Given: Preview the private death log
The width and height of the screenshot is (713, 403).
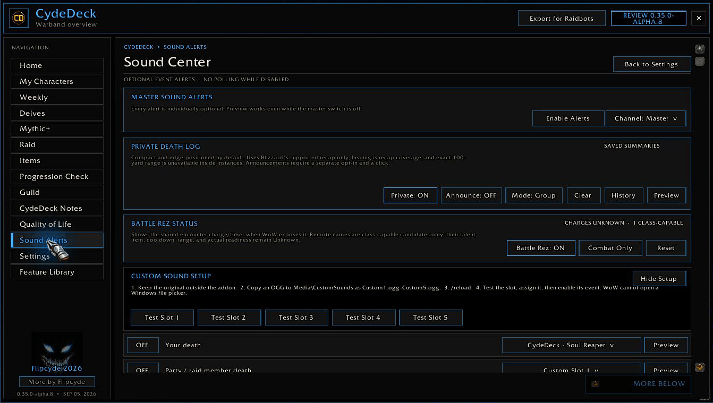Looking at the screenshot, I should click(667, 195).
